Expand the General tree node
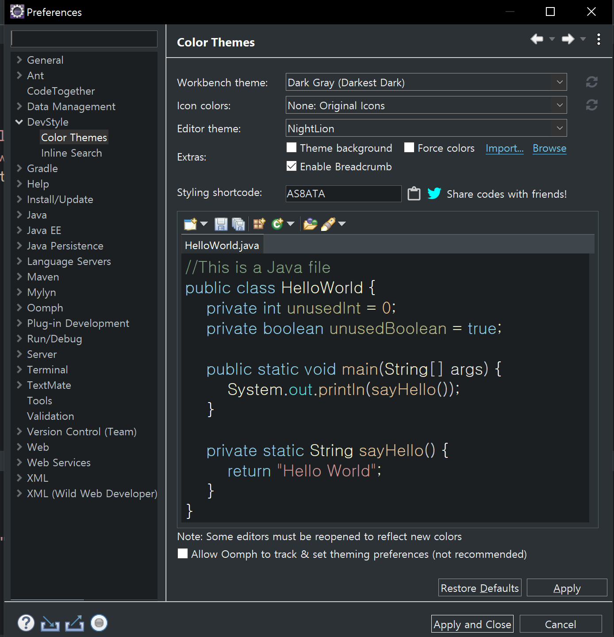This screenshot has width=614, height=637. [19, 60]
